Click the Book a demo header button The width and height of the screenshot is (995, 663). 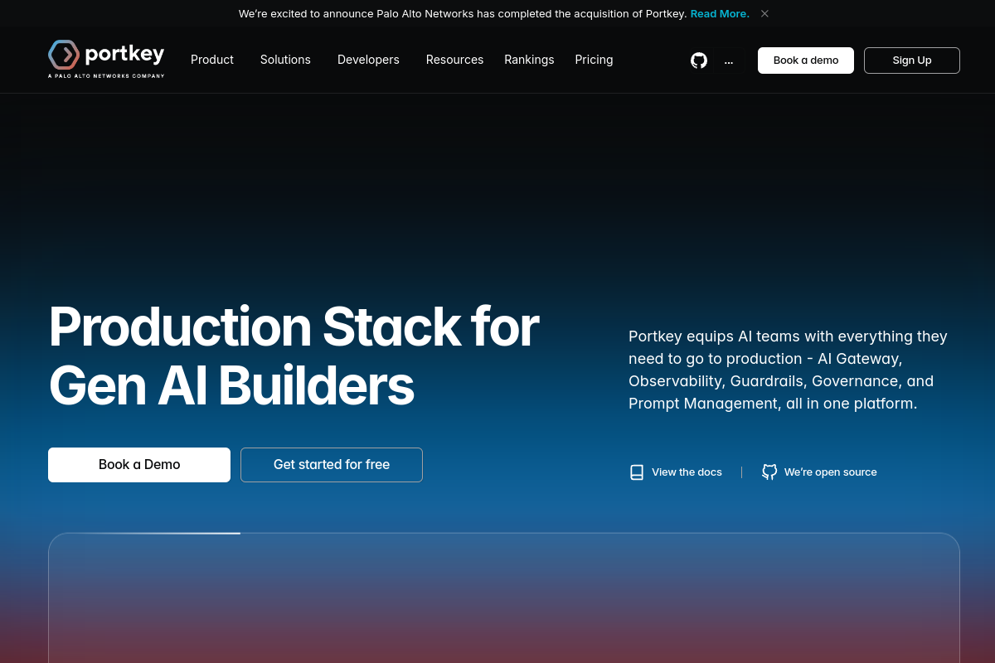click(806, 60)
